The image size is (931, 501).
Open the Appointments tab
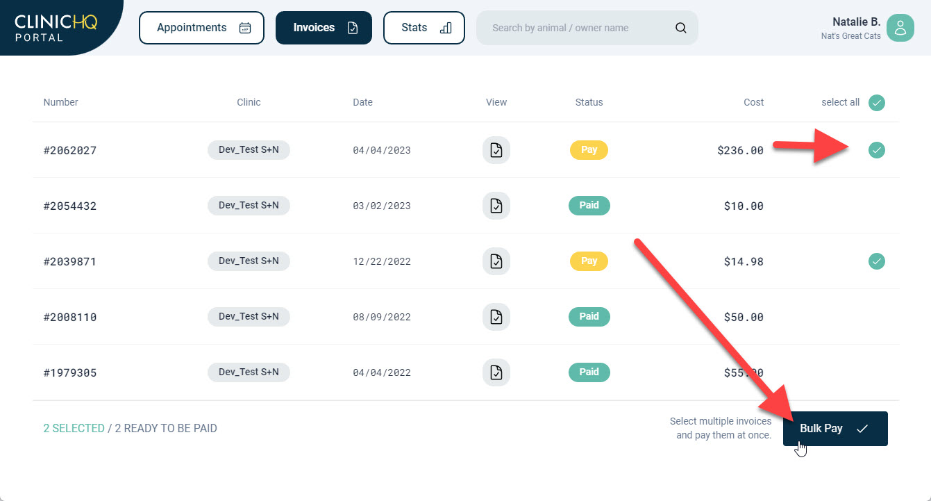tap(201, 28)
